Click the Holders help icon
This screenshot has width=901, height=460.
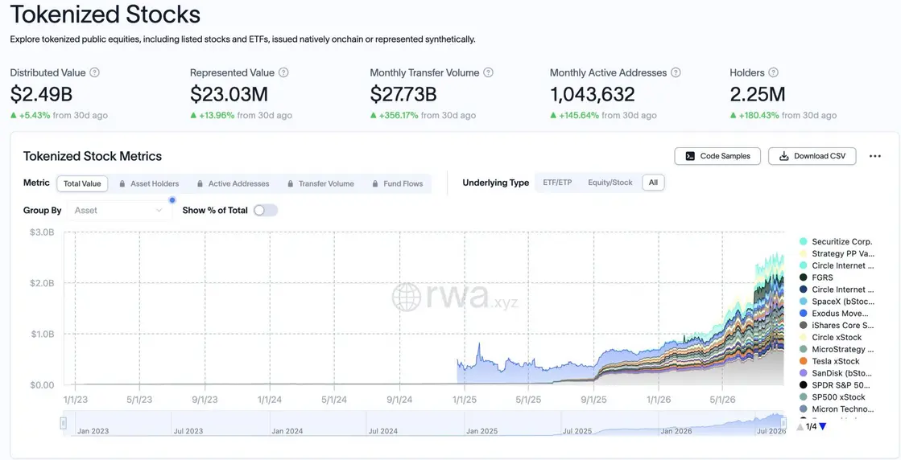tap(774, 73)
